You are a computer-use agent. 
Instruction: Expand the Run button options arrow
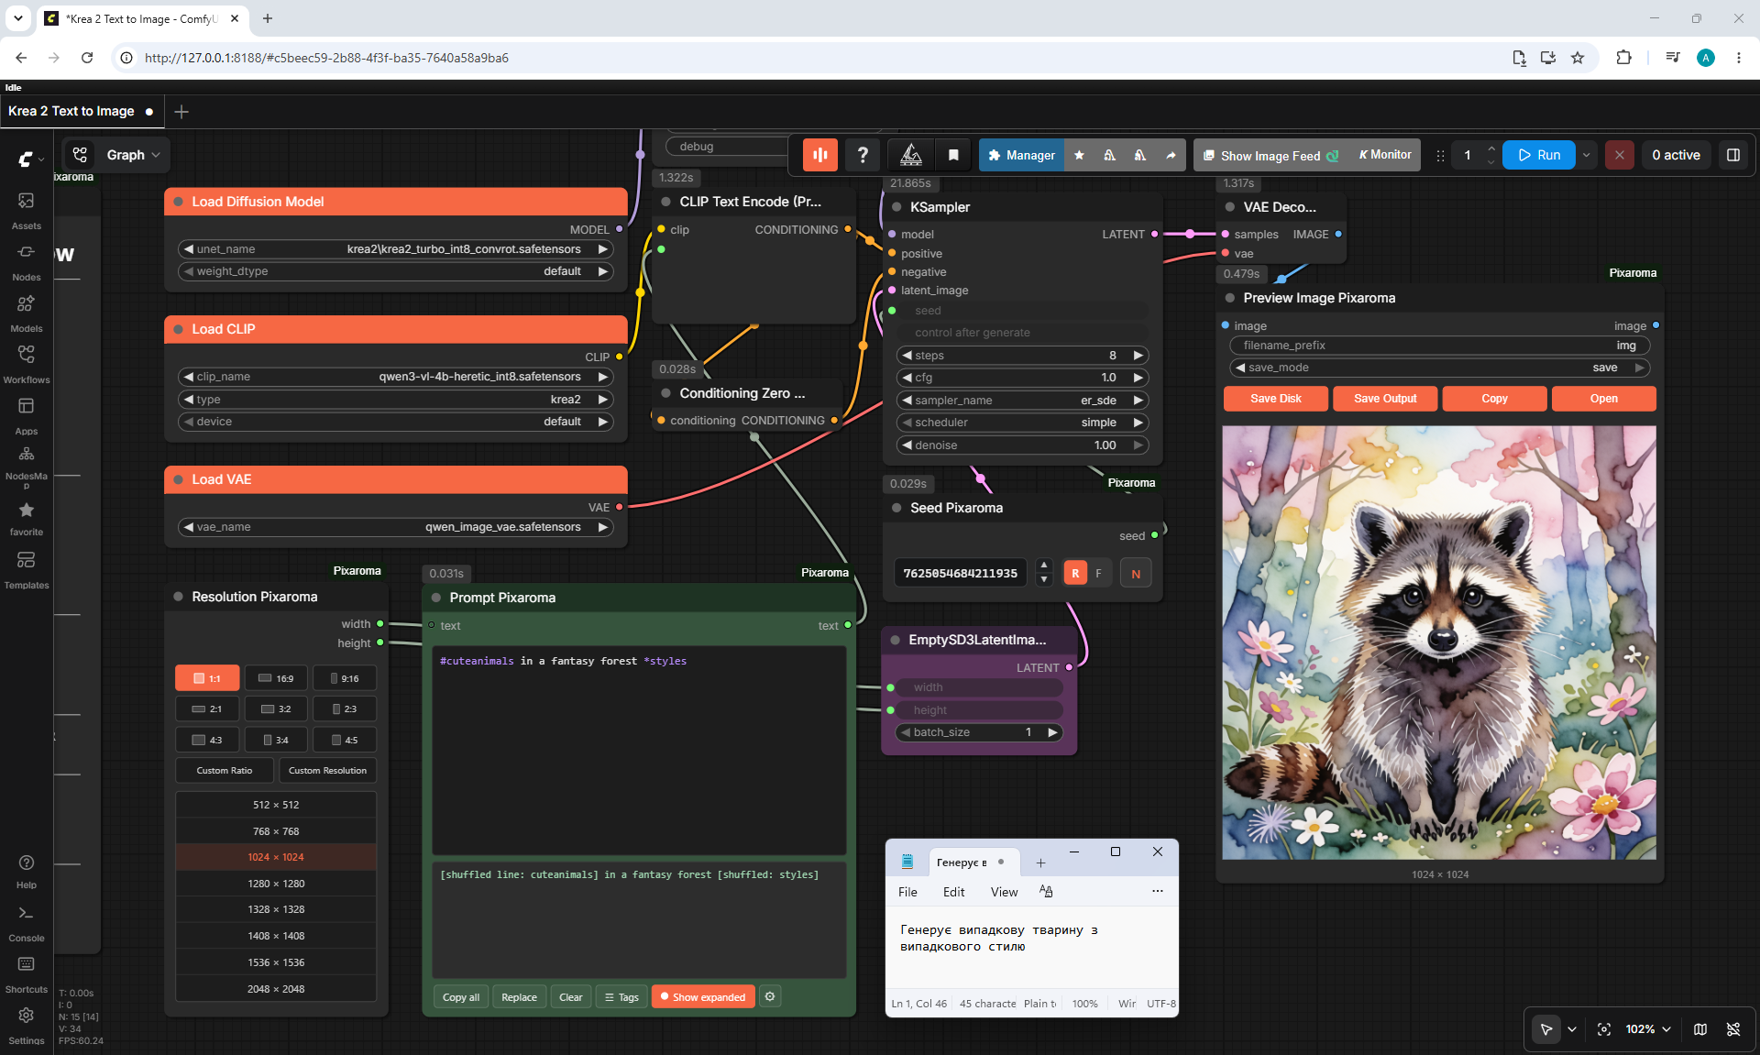1587,155
